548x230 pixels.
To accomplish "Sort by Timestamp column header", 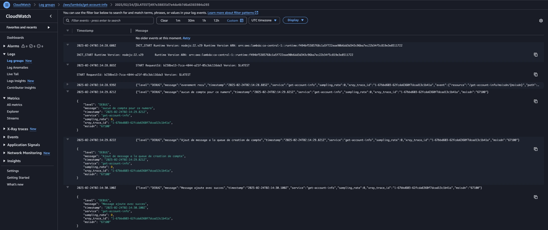I will (x=85, y=31).
